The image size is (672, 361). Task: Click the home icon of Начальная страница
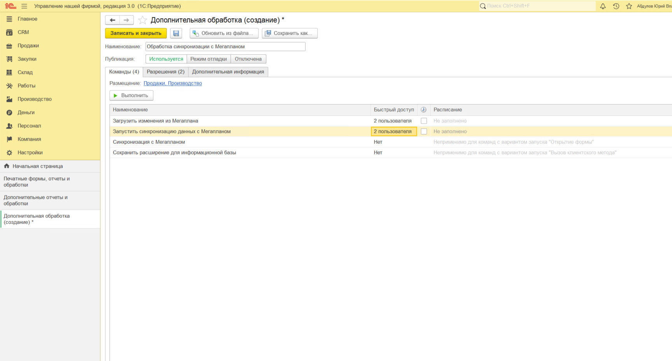pyautogui.click(x=7, y=166)
